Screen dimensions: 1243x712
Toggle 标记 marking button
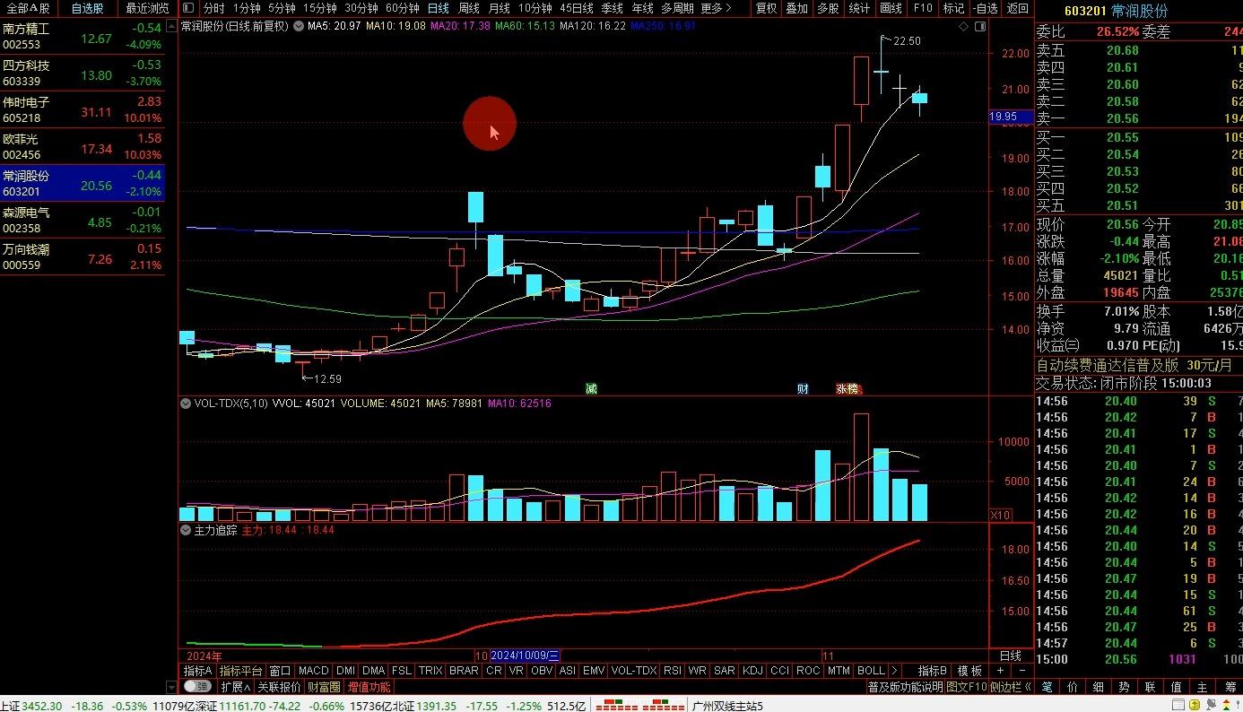tap(953, 8)
